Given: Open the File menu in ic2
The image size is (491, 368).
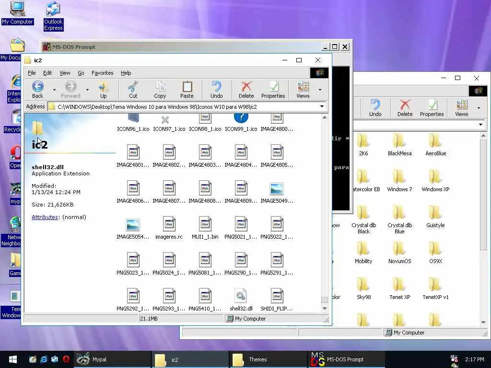Looking at the screenshot, I should 32,73.
